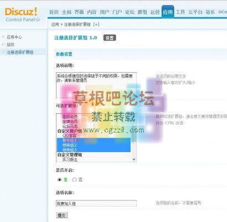Open the 工具 tab

[180, 12]
